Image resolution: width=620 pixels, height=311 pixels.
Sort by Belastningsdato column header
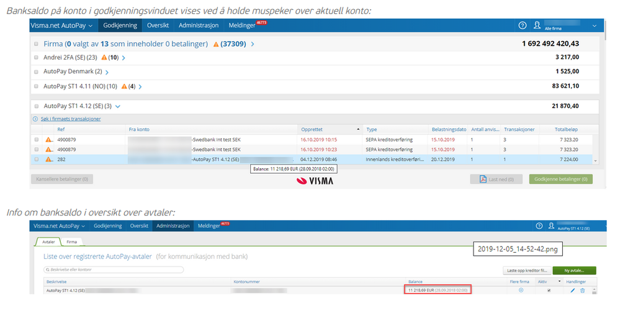448,129
